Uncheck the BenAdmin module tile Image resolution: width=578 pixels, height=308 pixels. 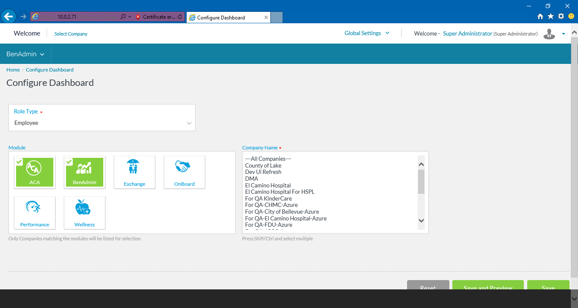click(x=85, y=172)
